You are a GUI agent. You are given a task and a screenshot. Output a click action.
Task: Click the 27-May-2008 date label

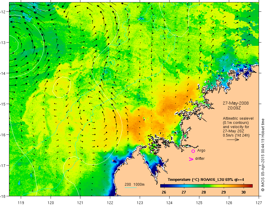235,103
